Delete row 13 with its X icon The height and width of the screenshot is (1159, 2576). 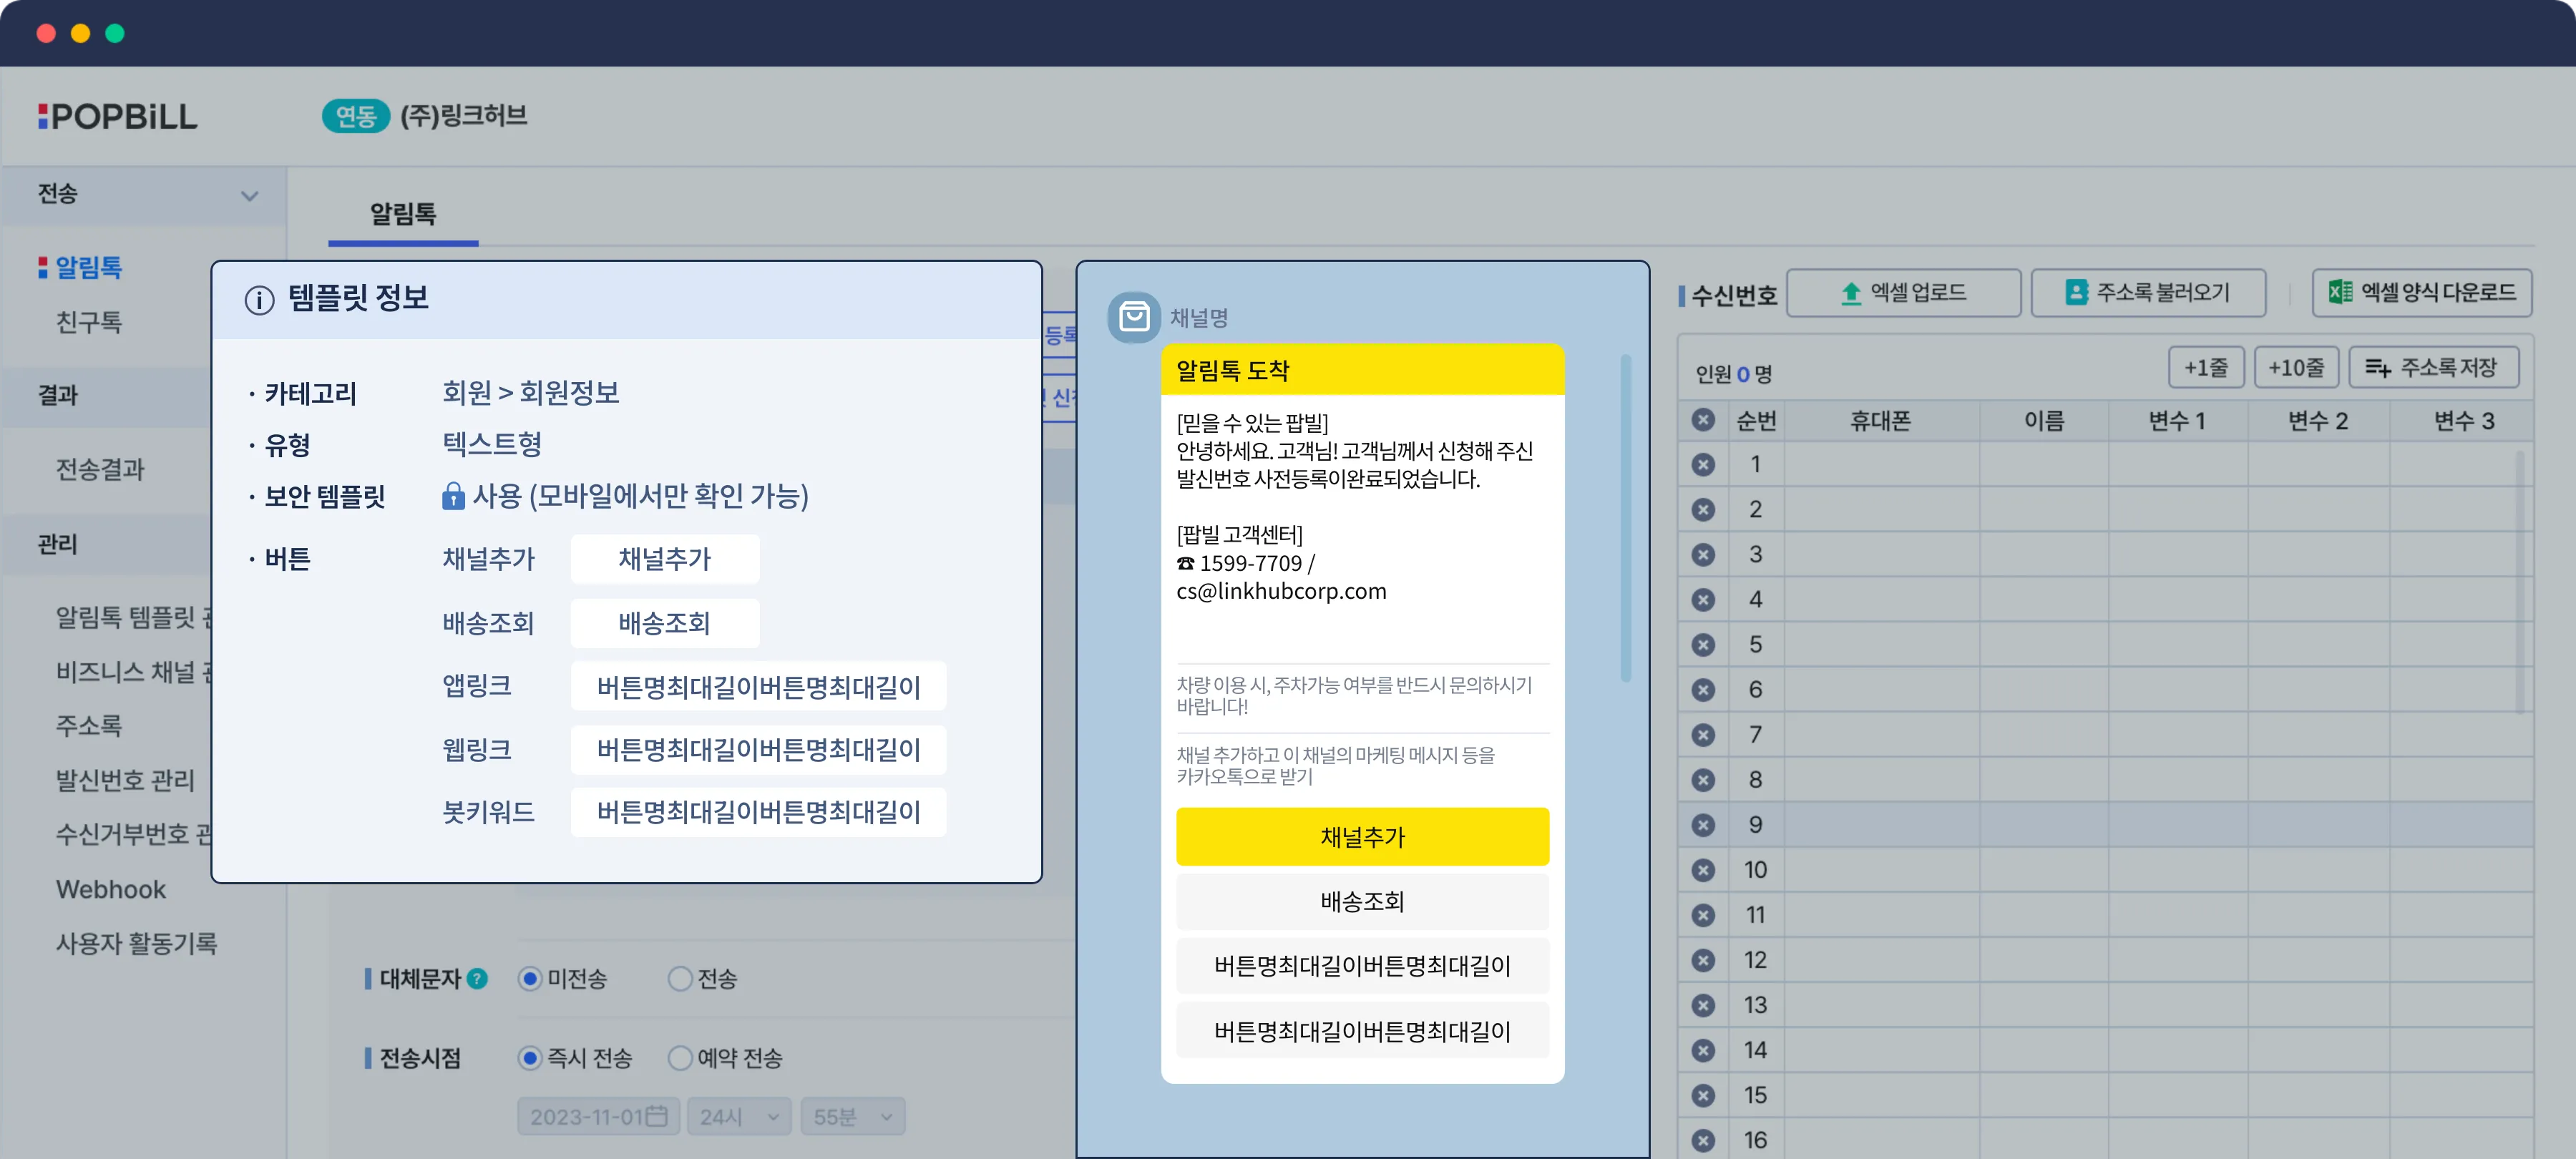pyautogui.click(x=1703, y=1005)
